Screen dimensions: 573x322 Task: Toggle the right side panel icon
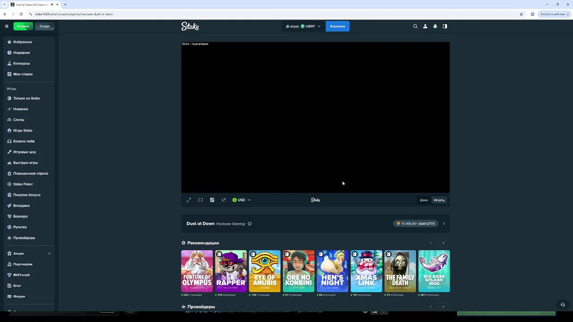[x=445, y=26]
